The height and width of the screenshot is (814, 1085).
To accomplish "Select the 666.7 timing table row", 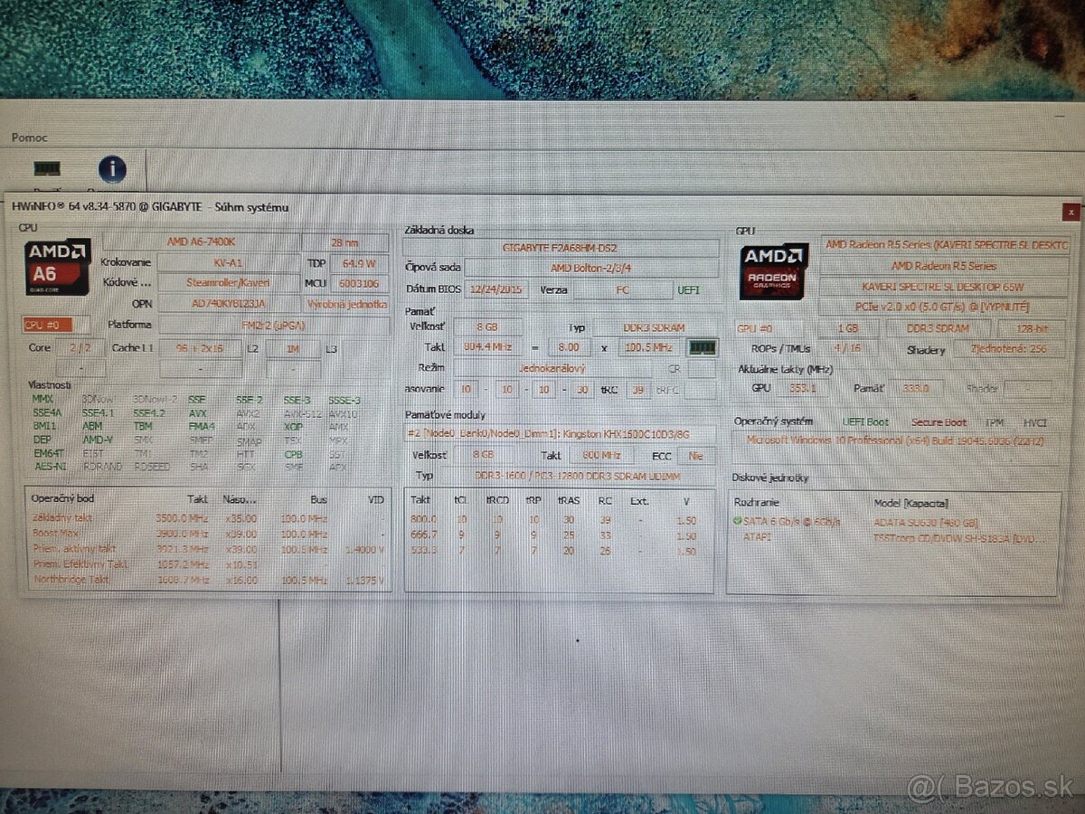I will [x=559, y=535].
